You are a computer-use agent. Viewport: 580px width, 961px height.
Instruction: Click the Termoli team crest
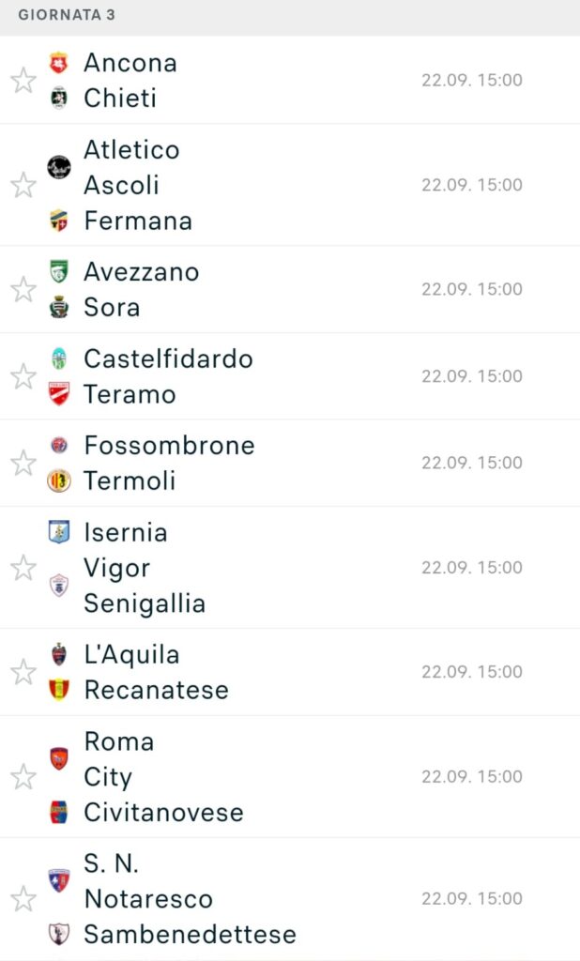(x=59, y=480)
